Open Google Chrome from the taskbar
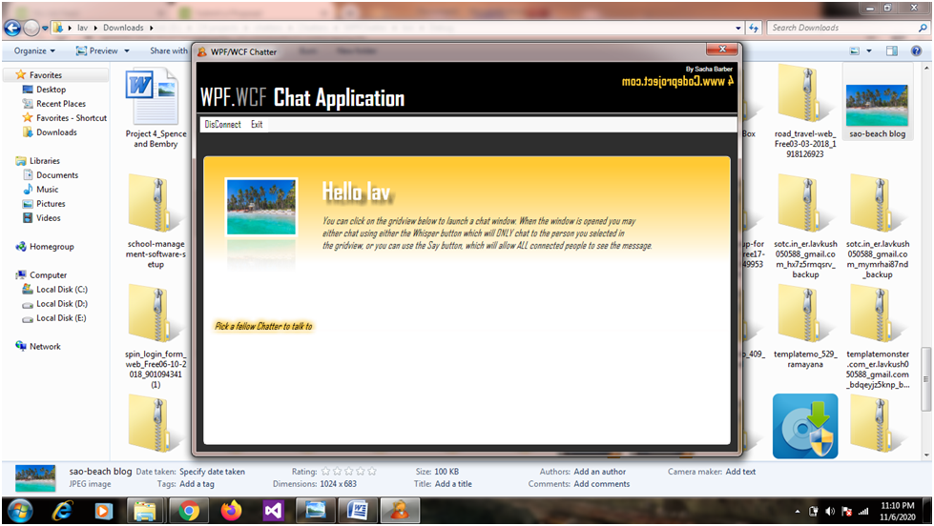Screen dimensions: 934x526 tap(189, 511)
